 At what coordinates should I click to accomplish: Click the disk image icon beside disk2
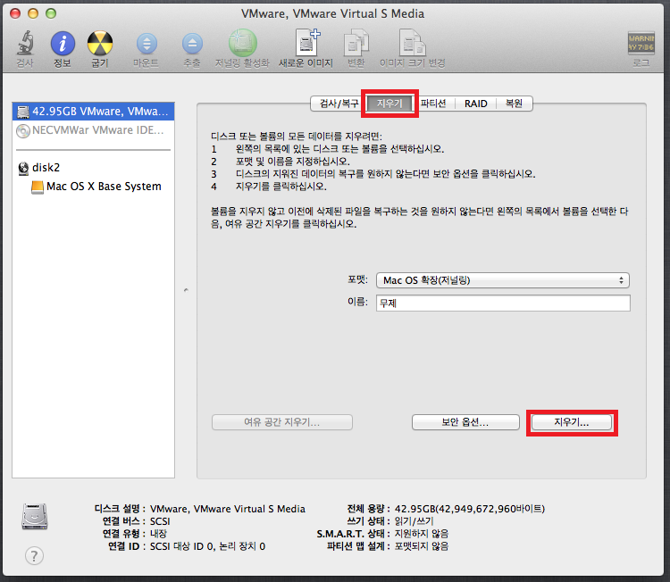[23, 168]
